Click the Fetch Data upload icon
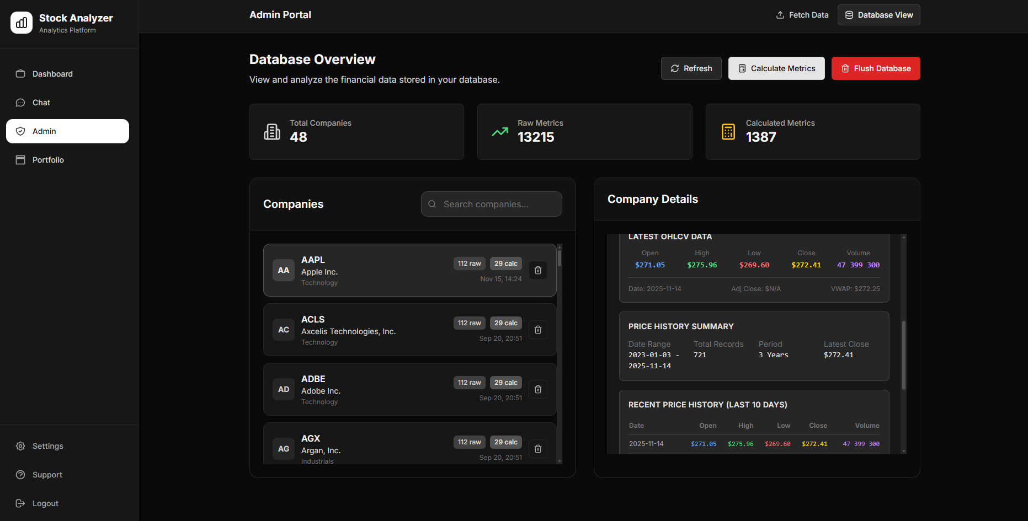 [780, 15]
